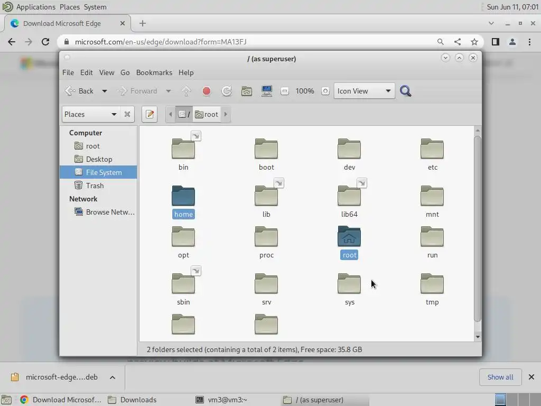Open the Go menu
Image resolution: width=541 pixels, height=406 pixels.
pyautogui.click(x=125, y=72)
